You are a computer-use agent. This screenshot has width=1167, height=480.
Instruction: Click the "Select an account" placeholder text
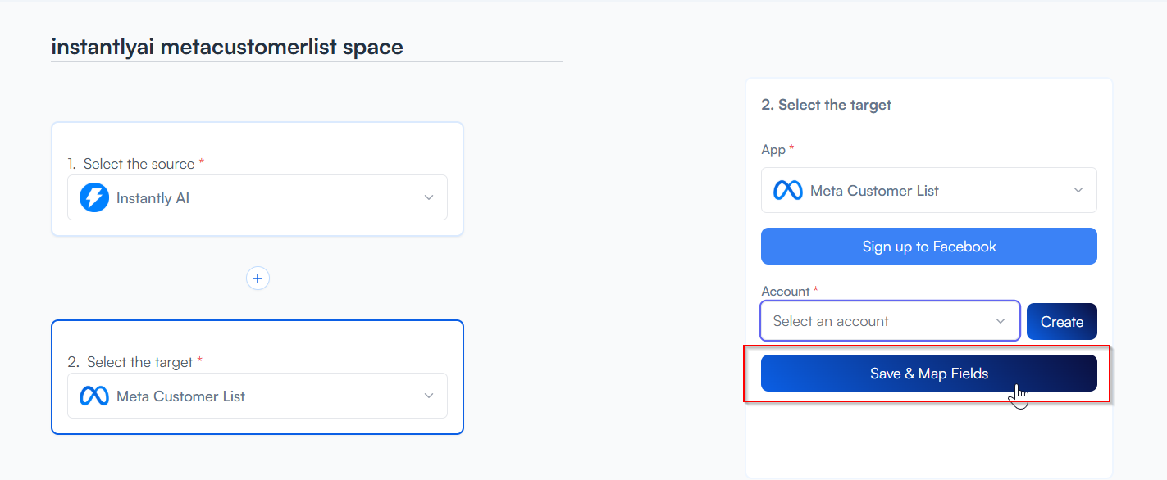(831, 321)
